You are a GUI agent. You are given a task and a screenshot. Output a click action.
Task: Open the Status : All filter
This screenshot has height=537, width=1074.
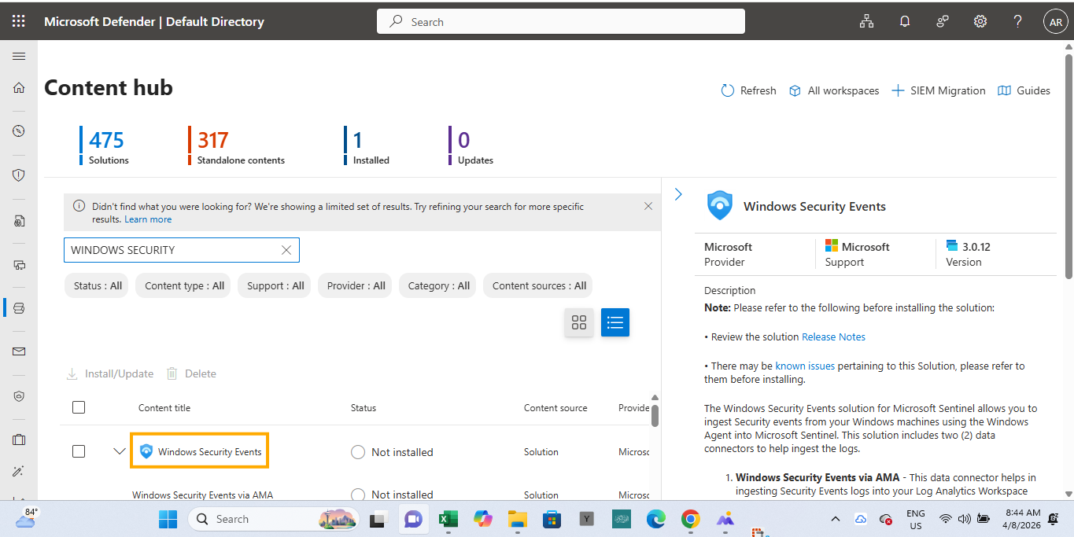tap(98, 285)
